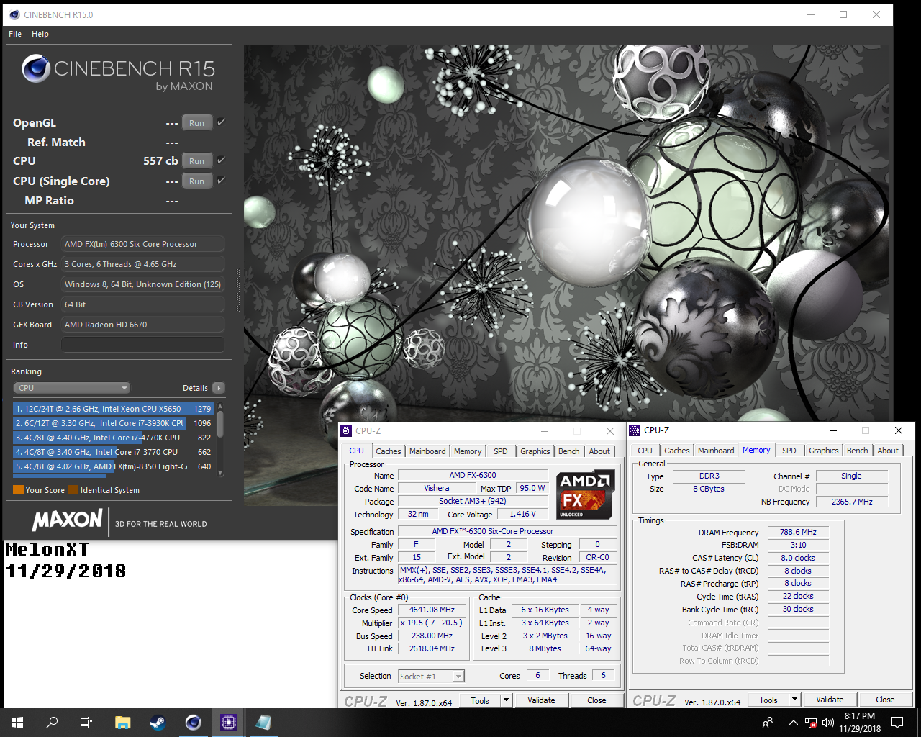
Task: Click the Info input field
Action: click(142, 345)
